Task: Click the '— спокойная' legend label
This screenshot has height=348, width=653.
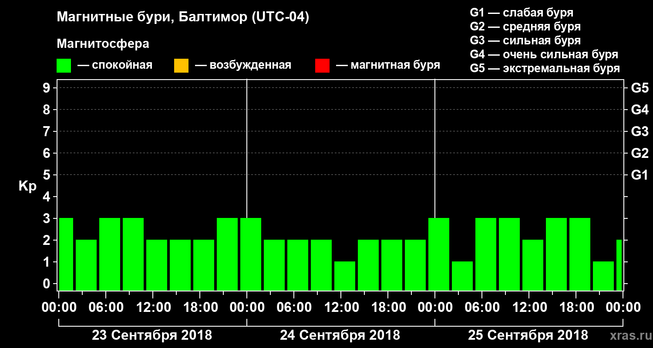Action: pyautogui.click(x=115, y=66)
